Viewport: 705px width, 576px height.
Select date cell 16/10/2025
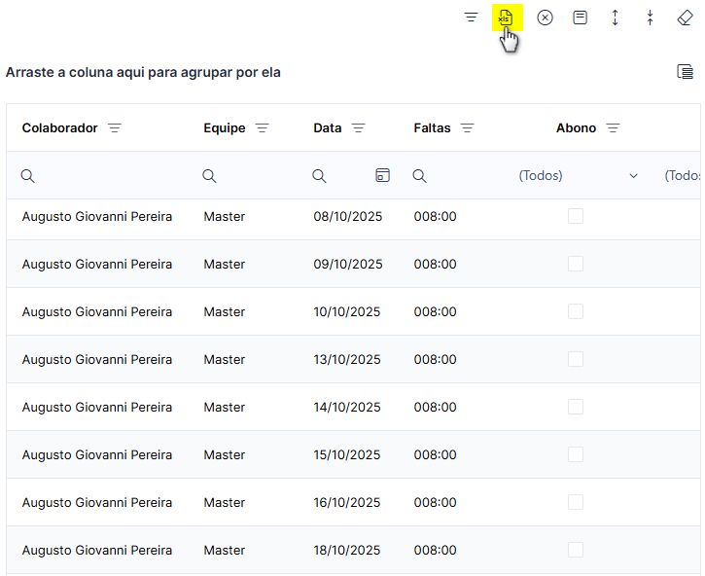click(346, 503)
